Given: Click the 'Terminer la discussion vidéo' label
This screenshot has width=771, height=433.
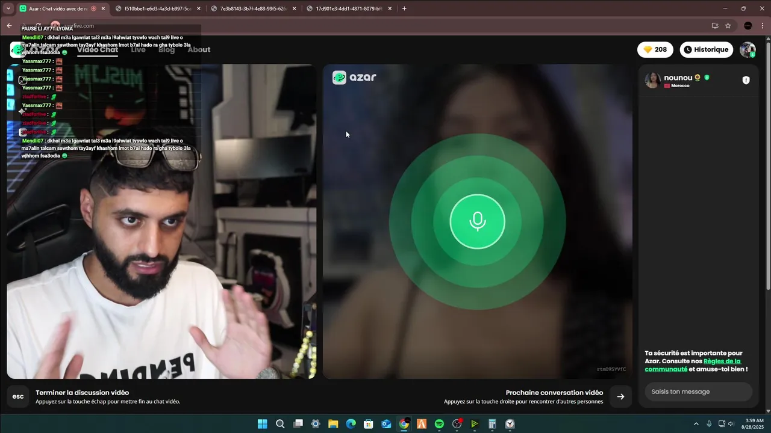Looking at the screenshot, I should coord(82,393).
